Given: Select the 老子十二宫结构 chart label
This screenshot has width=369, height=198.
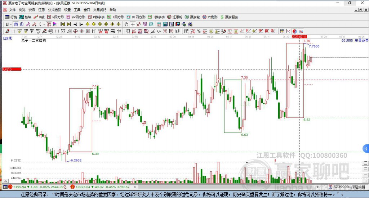Looking at the screenshot, I should click(34, 40).
